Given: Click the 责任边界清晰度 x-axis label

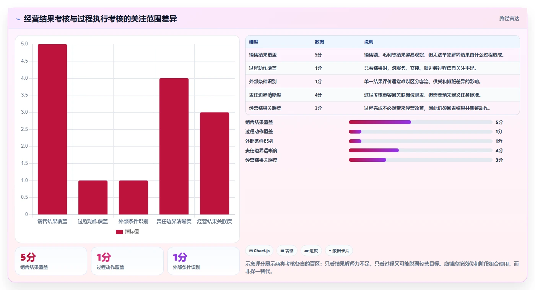Looking at the screenshot, I should (174, 221).
